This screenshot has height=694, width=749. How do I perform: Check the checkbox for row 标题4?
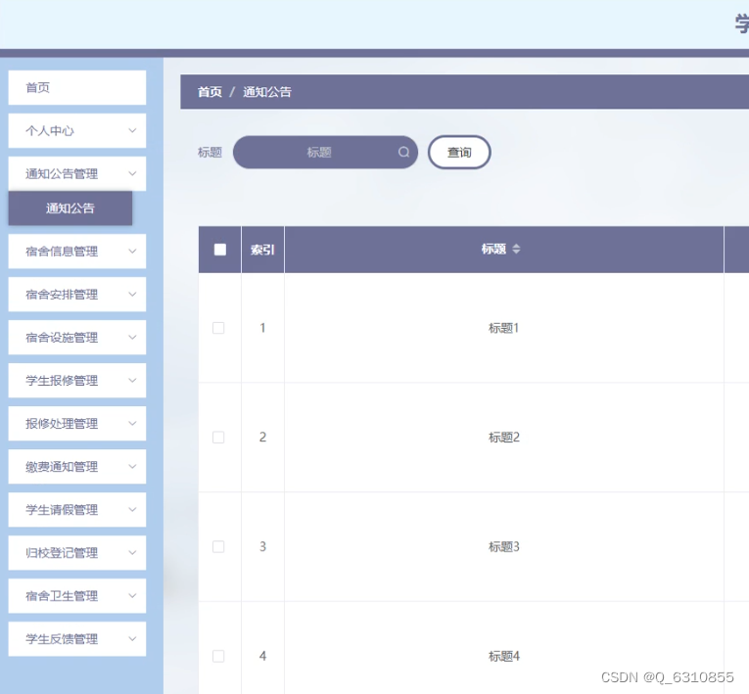pyautogui.click(x=218, y=656)
